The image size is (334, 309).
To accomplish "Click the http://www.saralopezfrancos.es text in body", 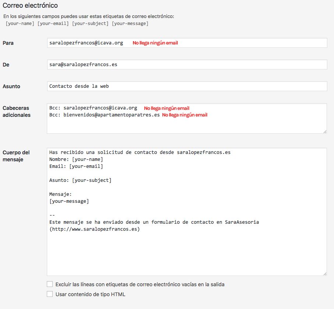I will tap(95, 229).
